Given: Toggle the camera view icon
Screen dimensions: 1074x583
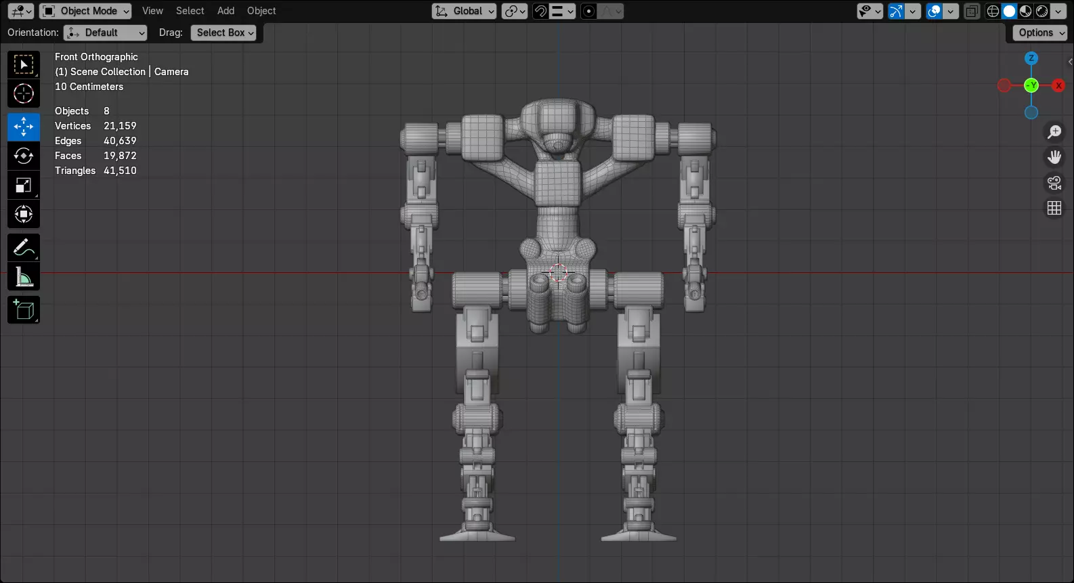Looking at the screenshot, I should pyautogui.click(x=1054, y=183).
